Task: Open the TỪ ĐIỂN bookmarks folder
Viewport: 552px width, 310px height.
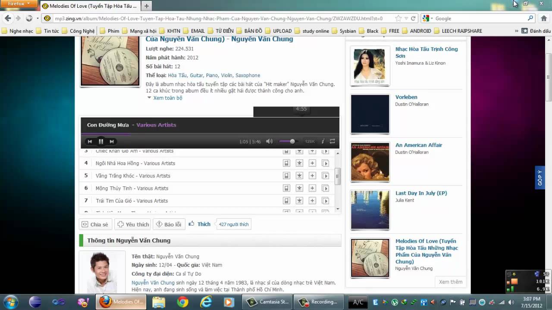Action: click(221, 31)
